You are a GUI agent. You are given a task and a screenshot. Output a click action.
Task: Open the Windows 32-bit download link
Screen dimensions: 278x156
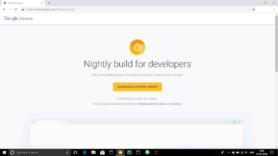pyautogui.click(x=148, y=104)
